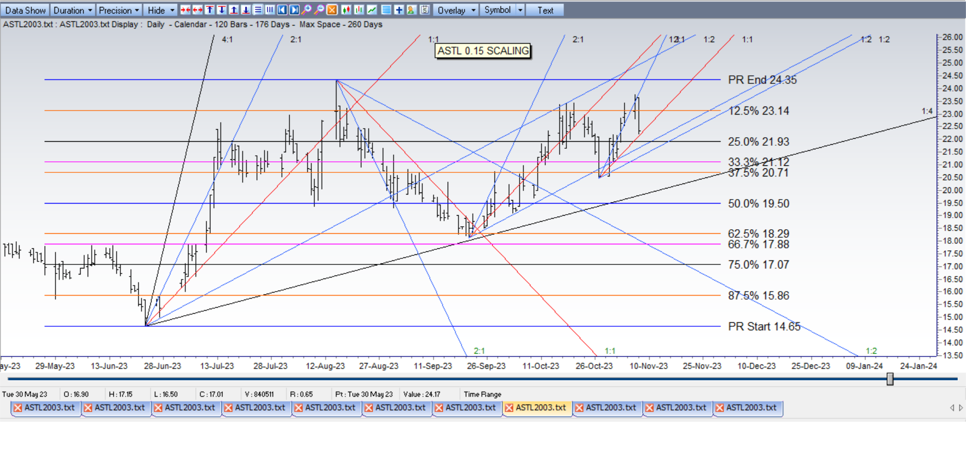Click the 1:4 angle label near right axis
Screen dimensions: 966x476
click(x=927, y=111)
